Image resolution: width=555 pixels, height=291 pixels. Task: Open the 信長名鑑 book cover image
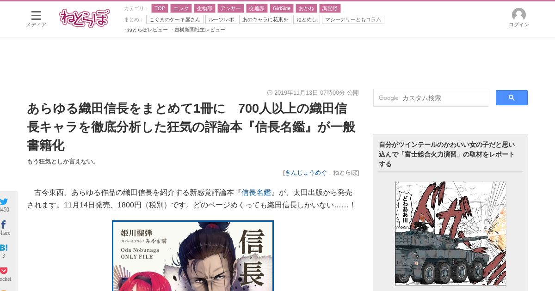193,256
